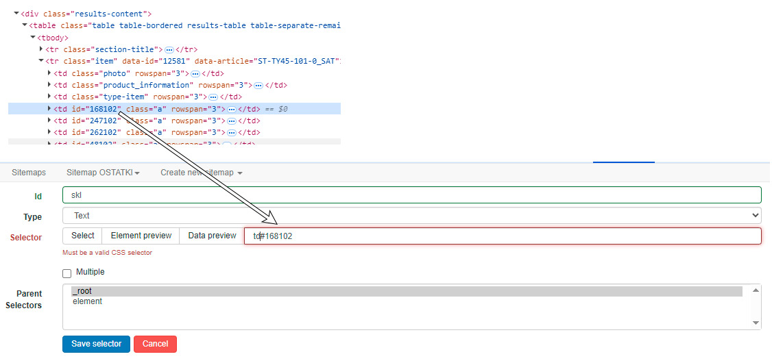The image size is (772, 363).
Task: Click ellipsis badge in td id 168102
Action: pyautogui.click(x=232, y=110)
